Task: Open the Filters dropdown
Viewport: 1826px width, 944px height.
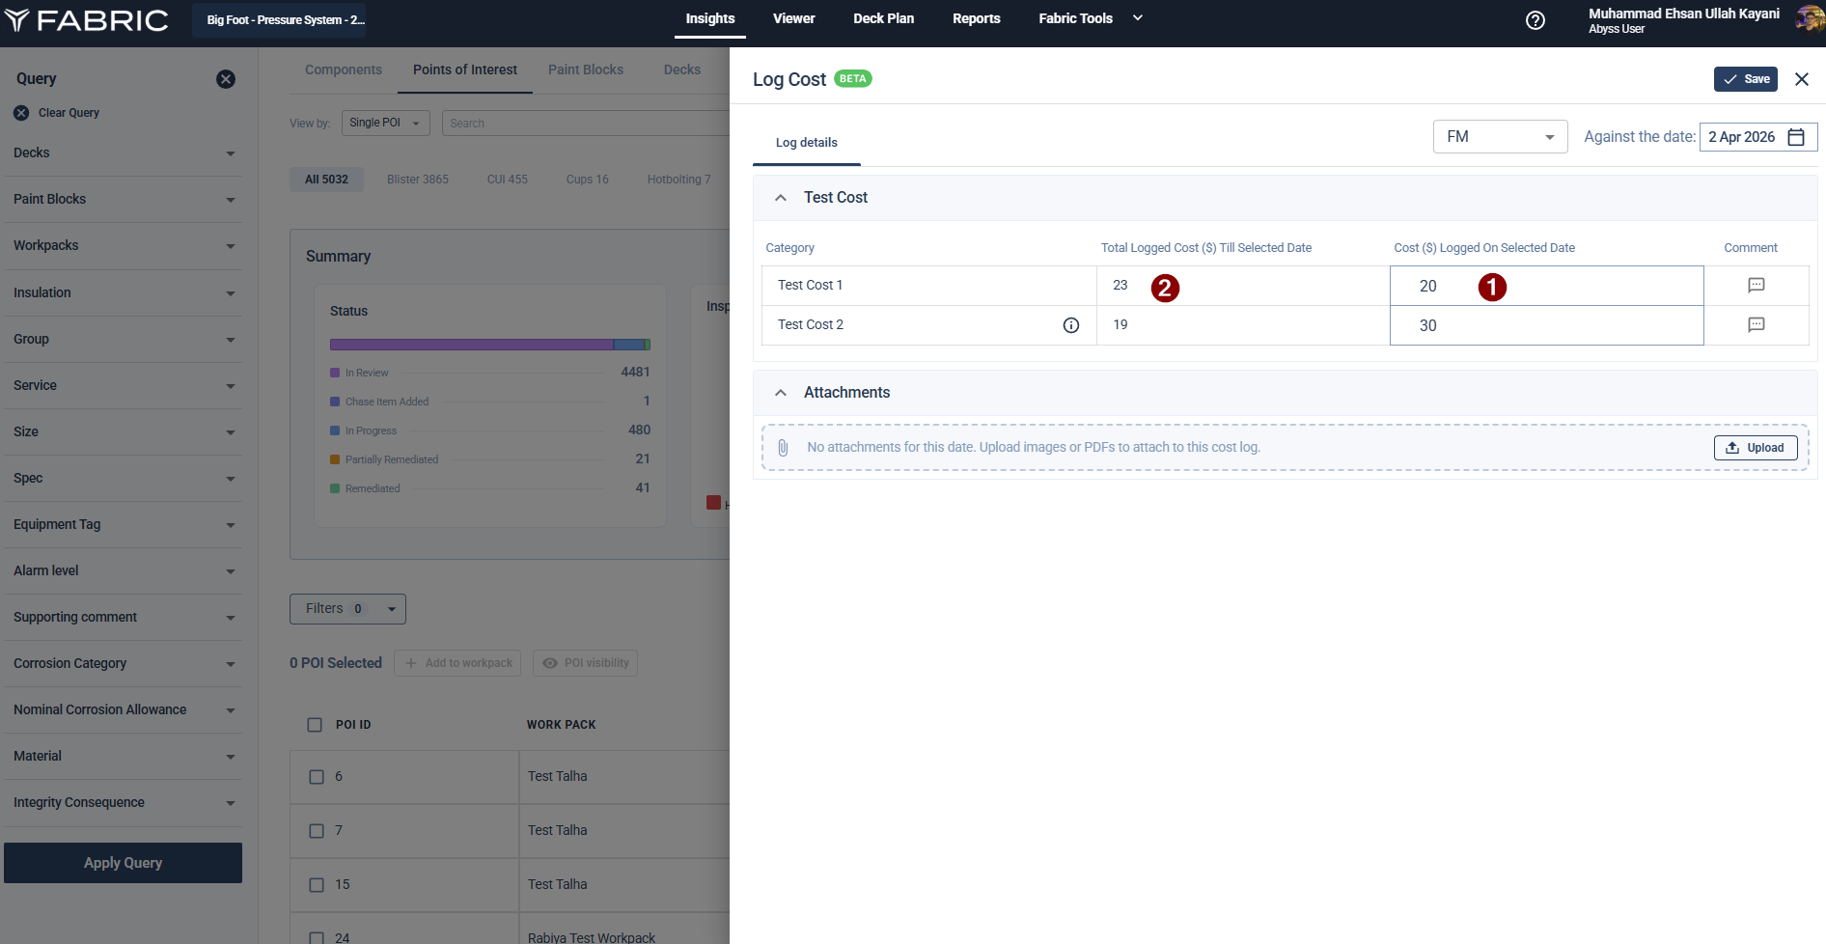Action: (347, 609)
